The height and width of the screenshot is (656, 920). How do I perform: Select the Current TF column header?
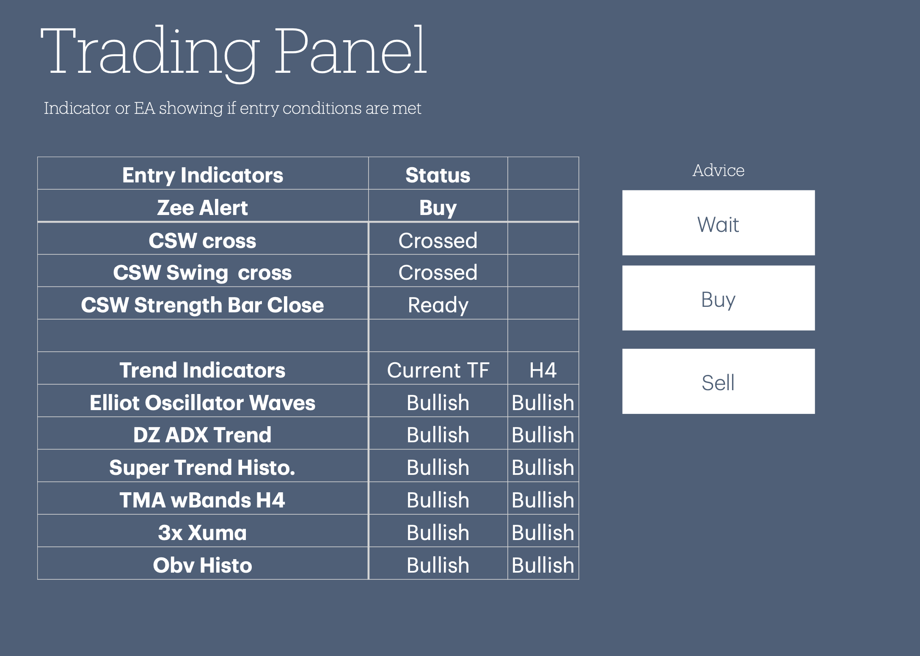[x=438, y=370]
